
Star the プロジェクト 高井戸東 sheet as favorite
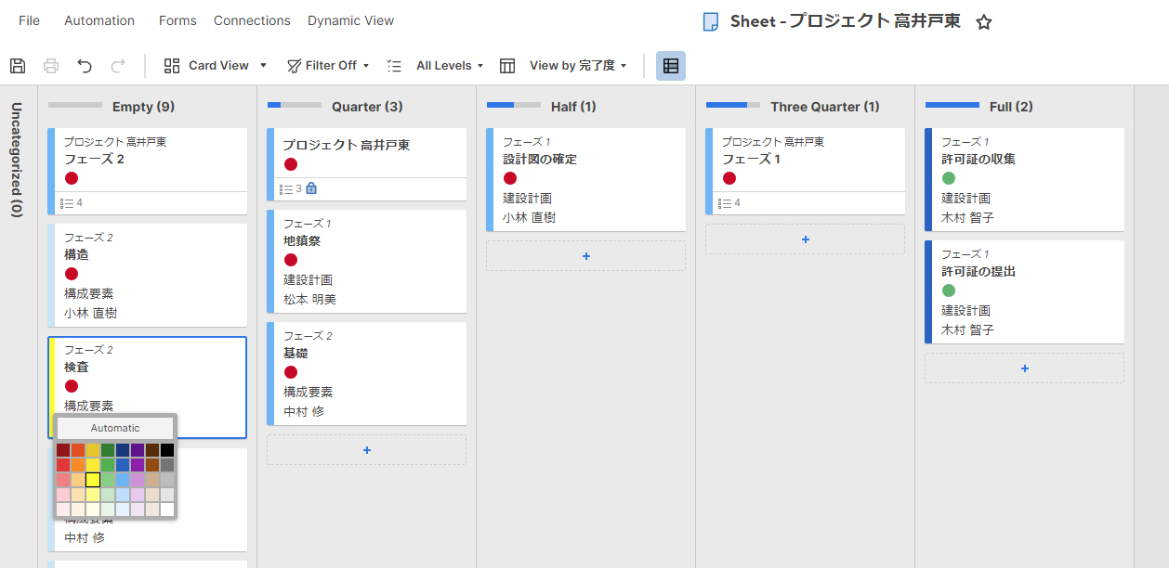984,20
